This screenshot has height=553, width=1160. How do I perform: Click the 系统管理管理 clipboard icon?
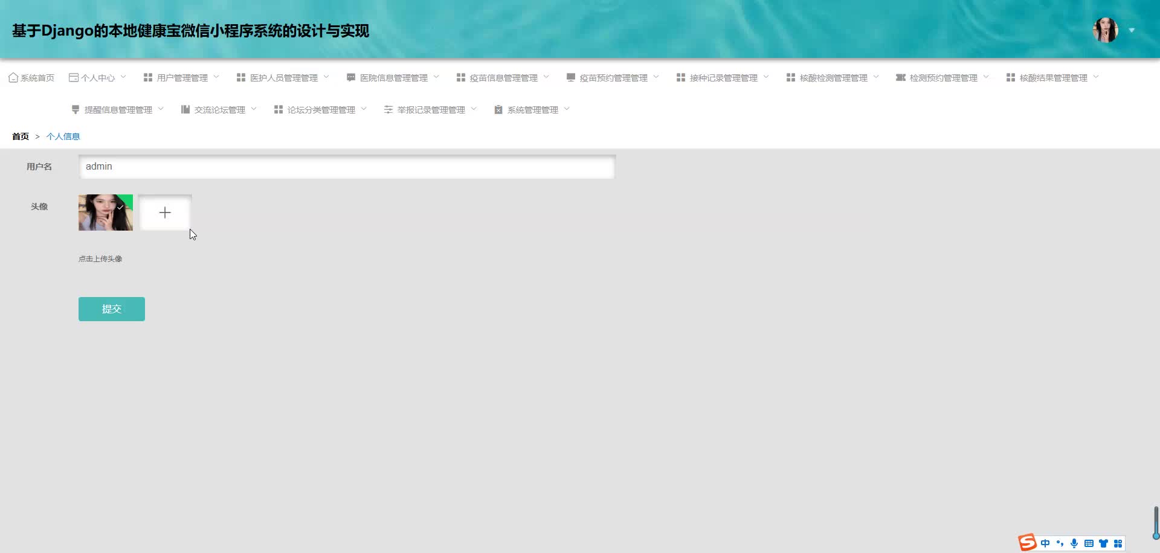click(498, 109)
